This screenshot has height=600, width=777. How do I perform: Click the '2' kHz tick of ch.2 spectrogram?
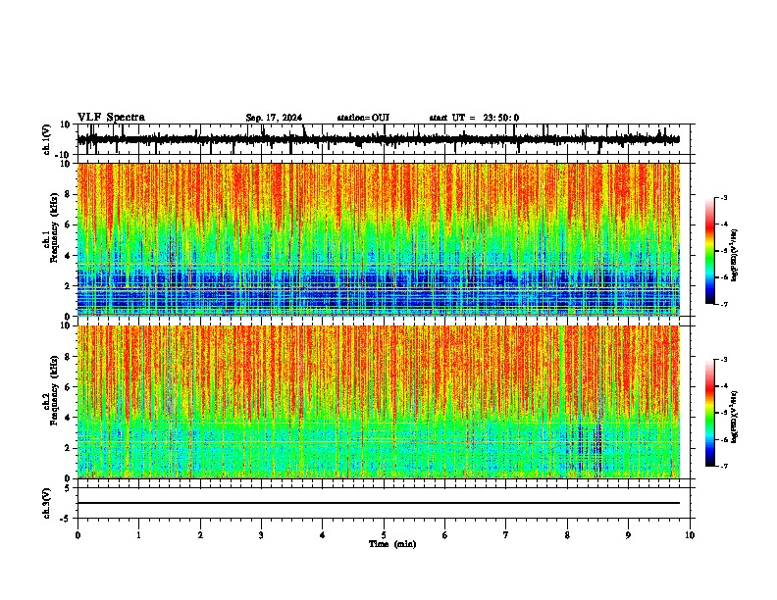click(x=68, y=448)
